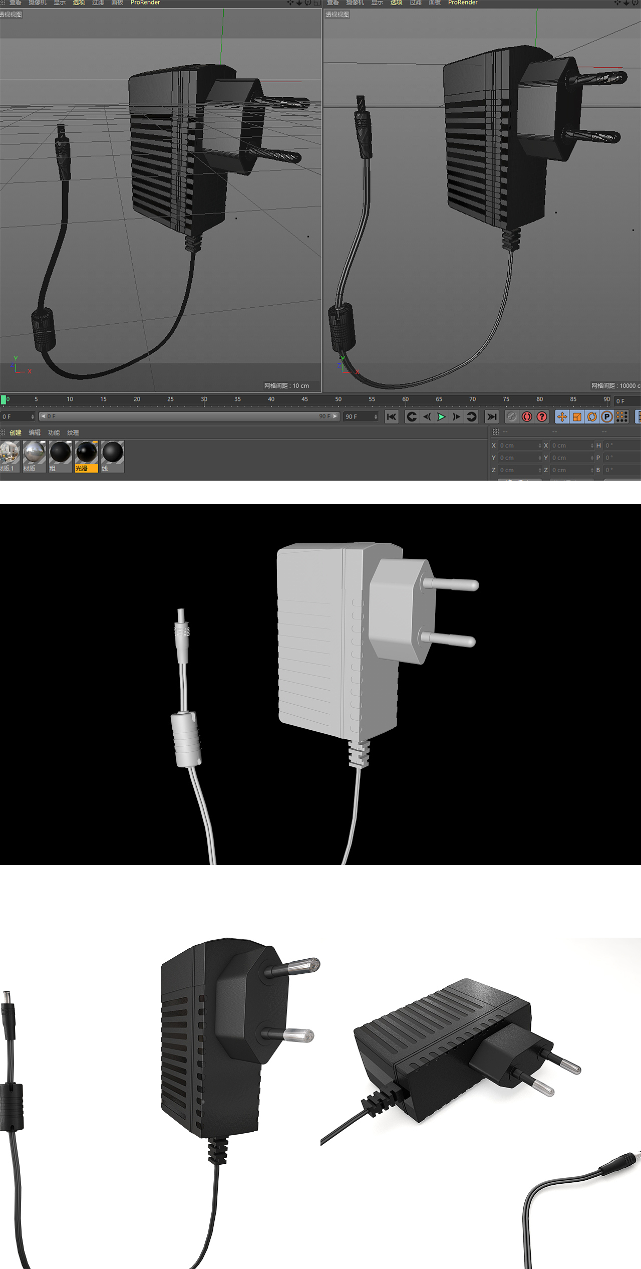Click frame 45 on the timeline ruler
The height and width of the screenshot is (1269, 641).
(304, 399)
